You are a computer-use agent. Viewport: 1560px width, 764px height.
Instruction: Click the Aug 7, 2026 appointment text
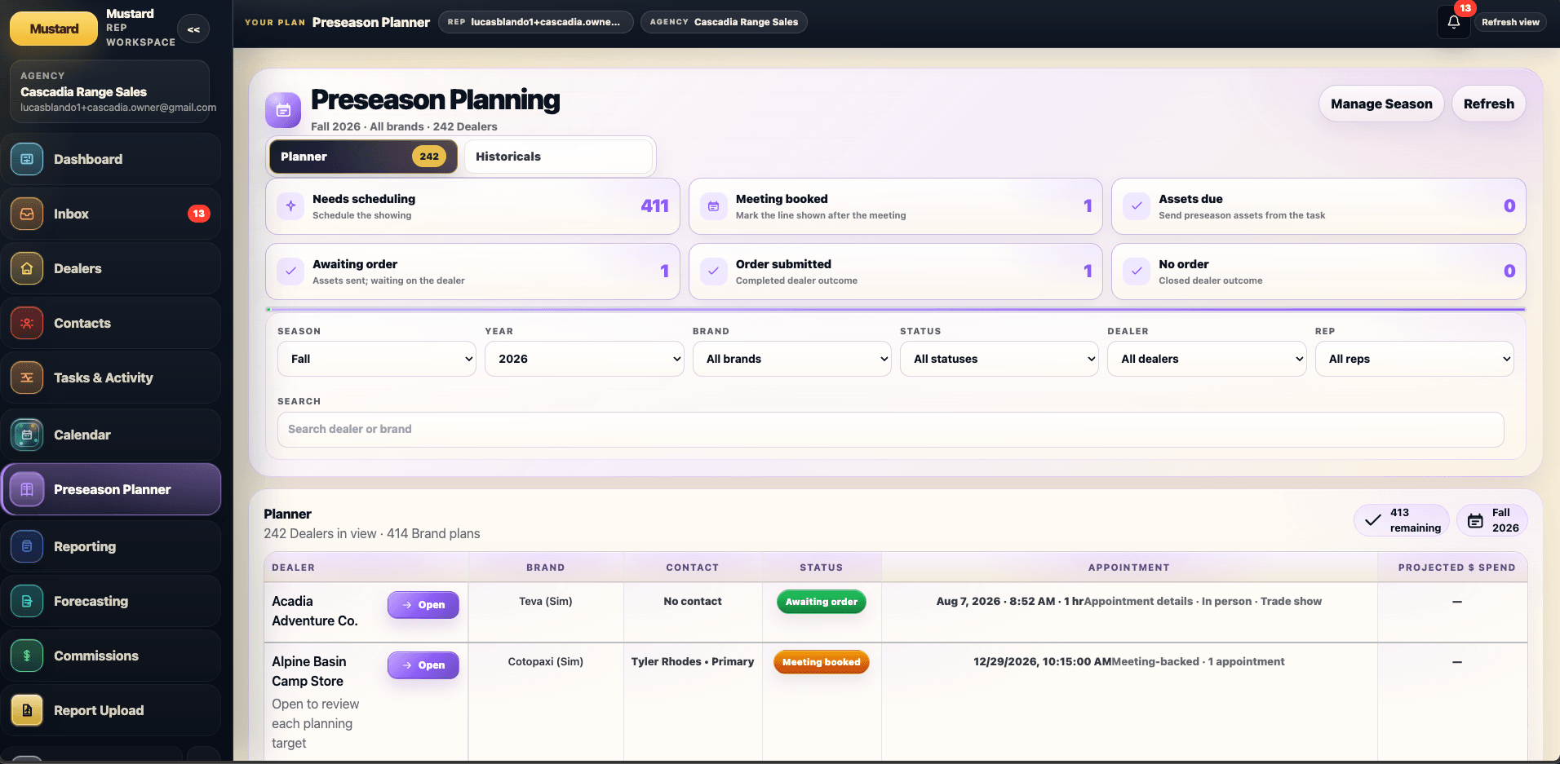point(1010,601)
